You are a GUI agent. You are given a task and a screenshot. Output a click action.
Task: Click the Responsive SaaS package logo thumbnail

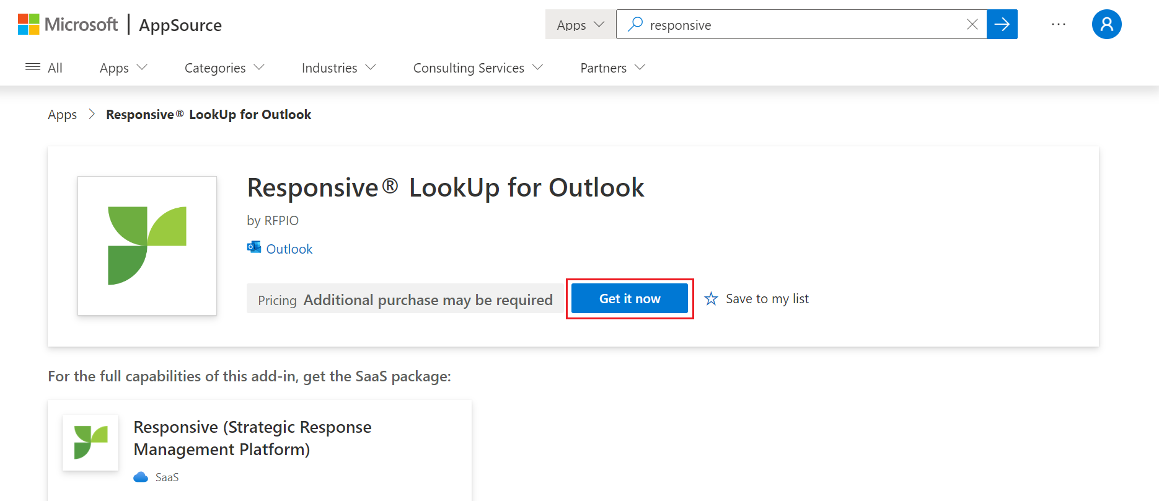coord(90,443)
